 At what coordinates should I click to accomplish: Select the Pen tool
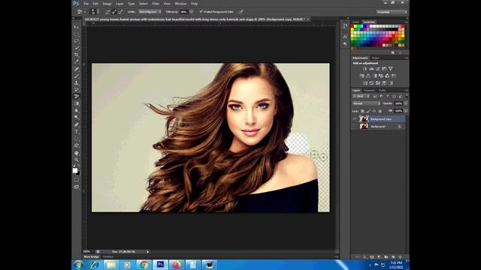pyautogui.click(x=77, y=124)
